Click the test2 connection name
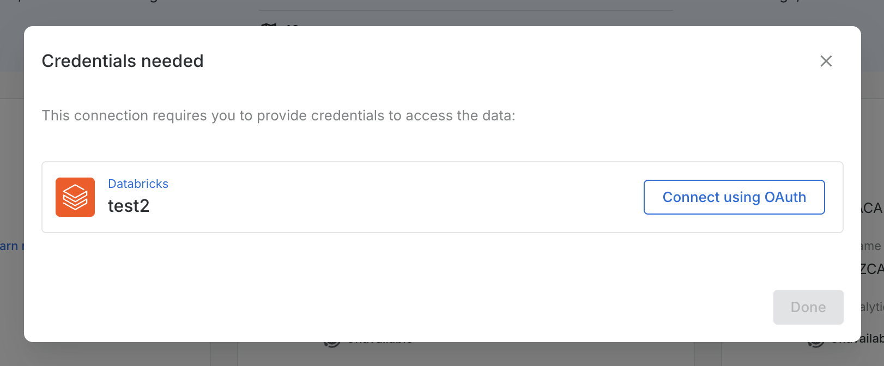Image resolution: width=884 pixels, height=366 pixels. point(129,206)
